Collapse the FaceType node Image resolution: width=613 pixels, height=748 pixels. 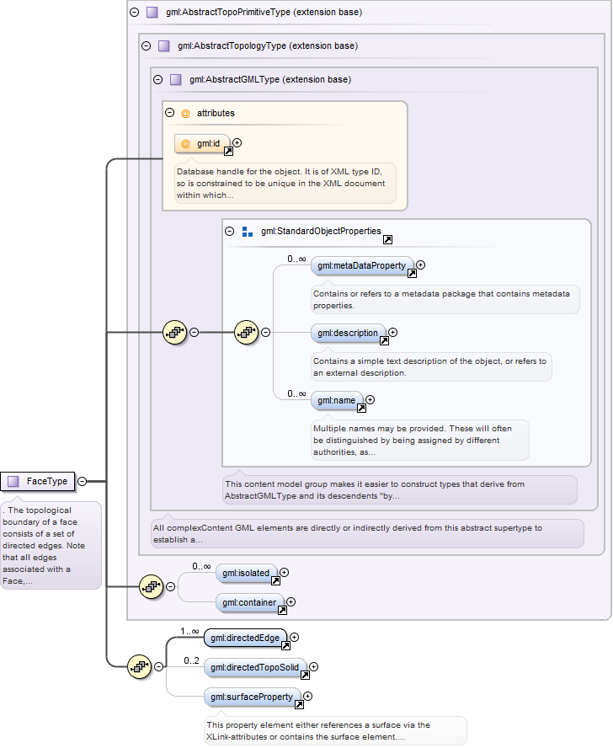click(x=82, y=481)
